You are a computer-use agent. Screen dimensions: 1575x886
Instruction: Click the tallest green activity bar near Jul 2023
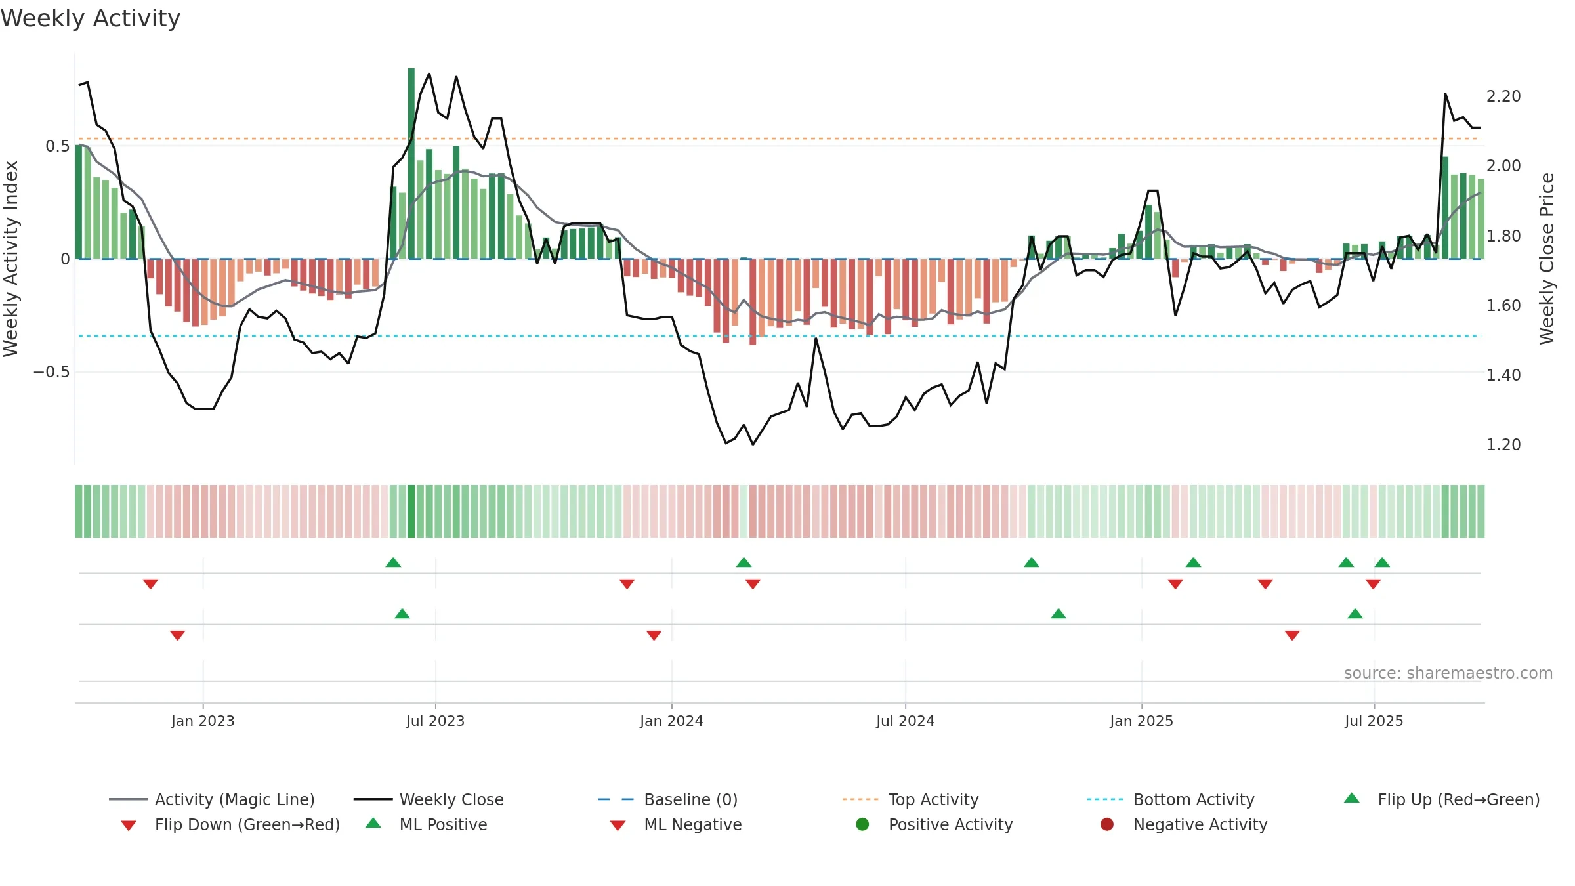tap(411, 163)
